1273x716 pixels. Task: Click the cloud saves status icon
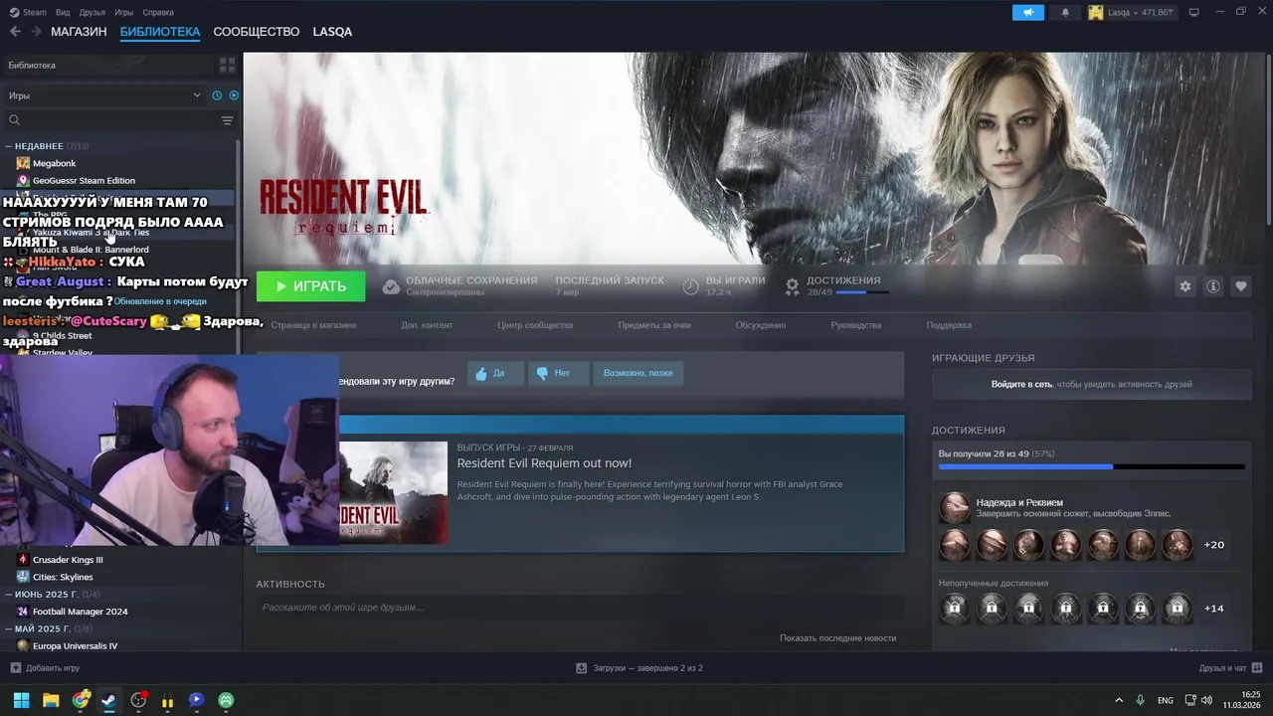391,286
